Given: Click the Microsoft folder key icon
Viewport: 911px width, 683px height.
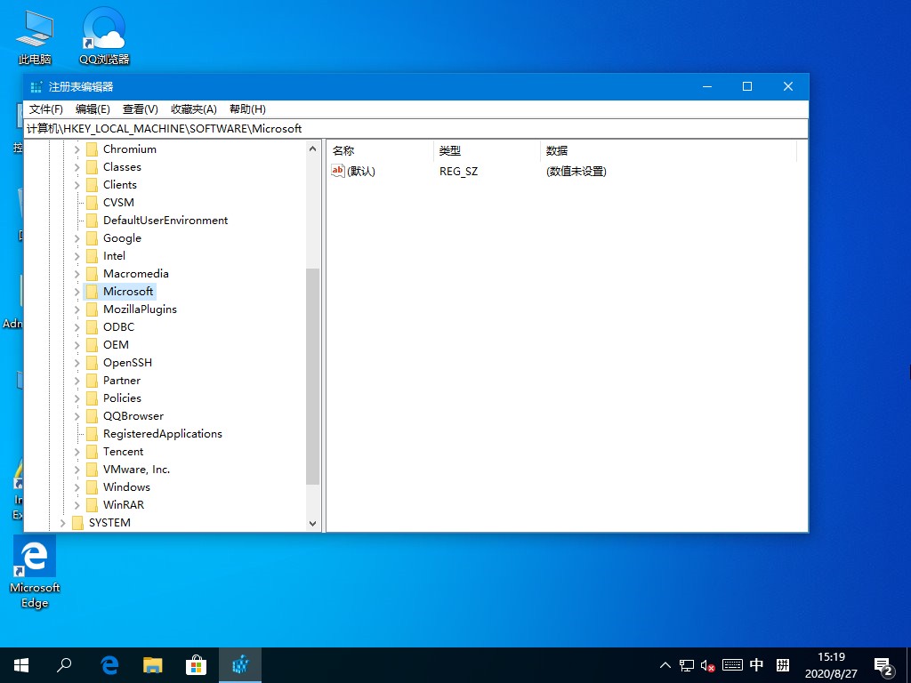Looking at the screenshot, I should coord(93,291).
